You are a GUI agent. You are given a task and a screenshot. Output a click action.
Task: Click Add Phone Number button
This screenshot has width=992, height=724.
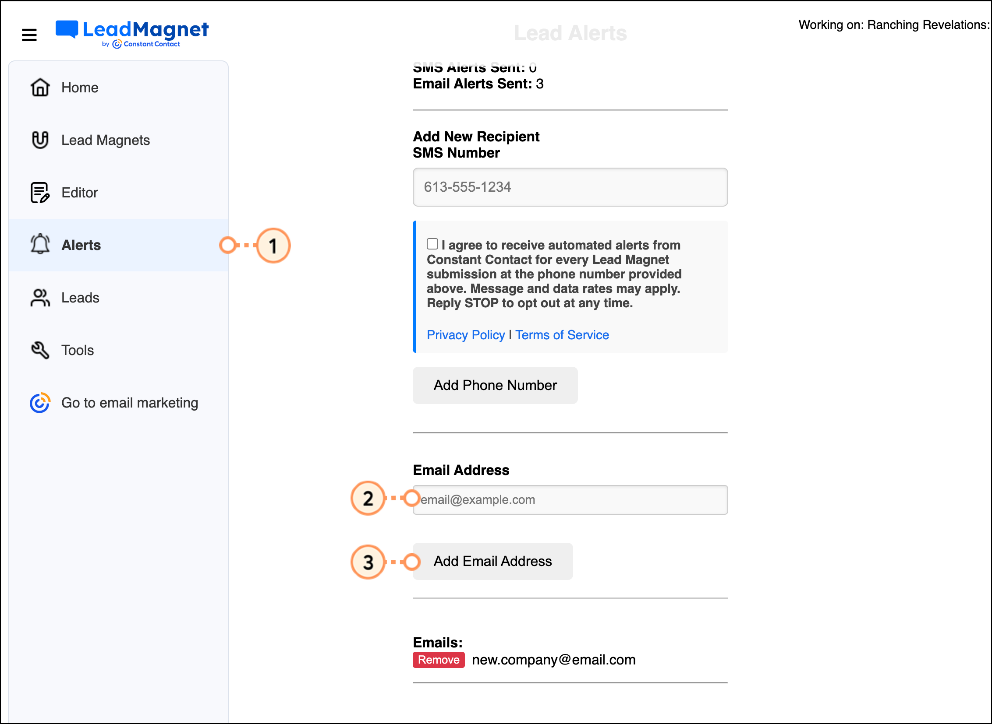click(x=495, y=385)
